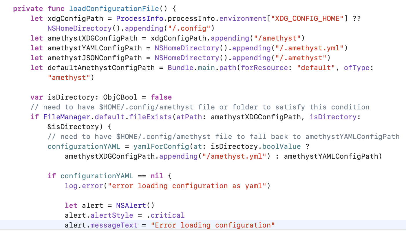Click the loadConfigurationFile function name
This screenshot has width=406, height=231.
(114, 9)
